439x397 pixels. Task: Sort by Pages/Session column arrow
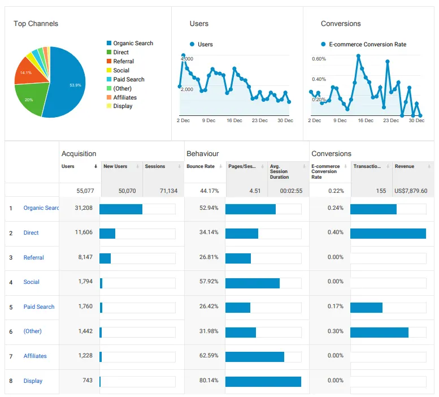tap(262, 166)
